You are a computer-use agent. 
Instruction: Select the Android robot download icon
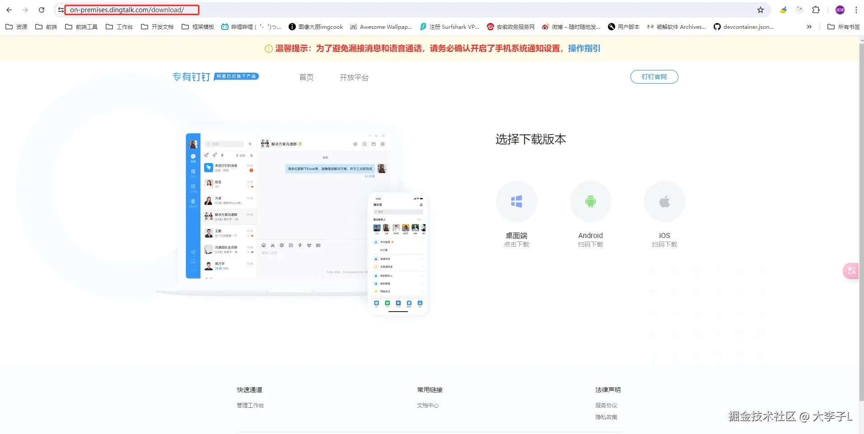coord(590,201)
